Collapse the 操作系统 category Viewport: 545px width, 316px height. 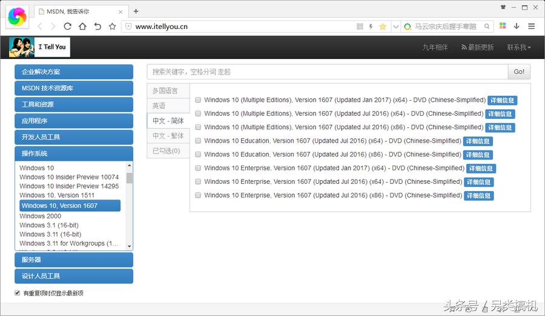74,153
